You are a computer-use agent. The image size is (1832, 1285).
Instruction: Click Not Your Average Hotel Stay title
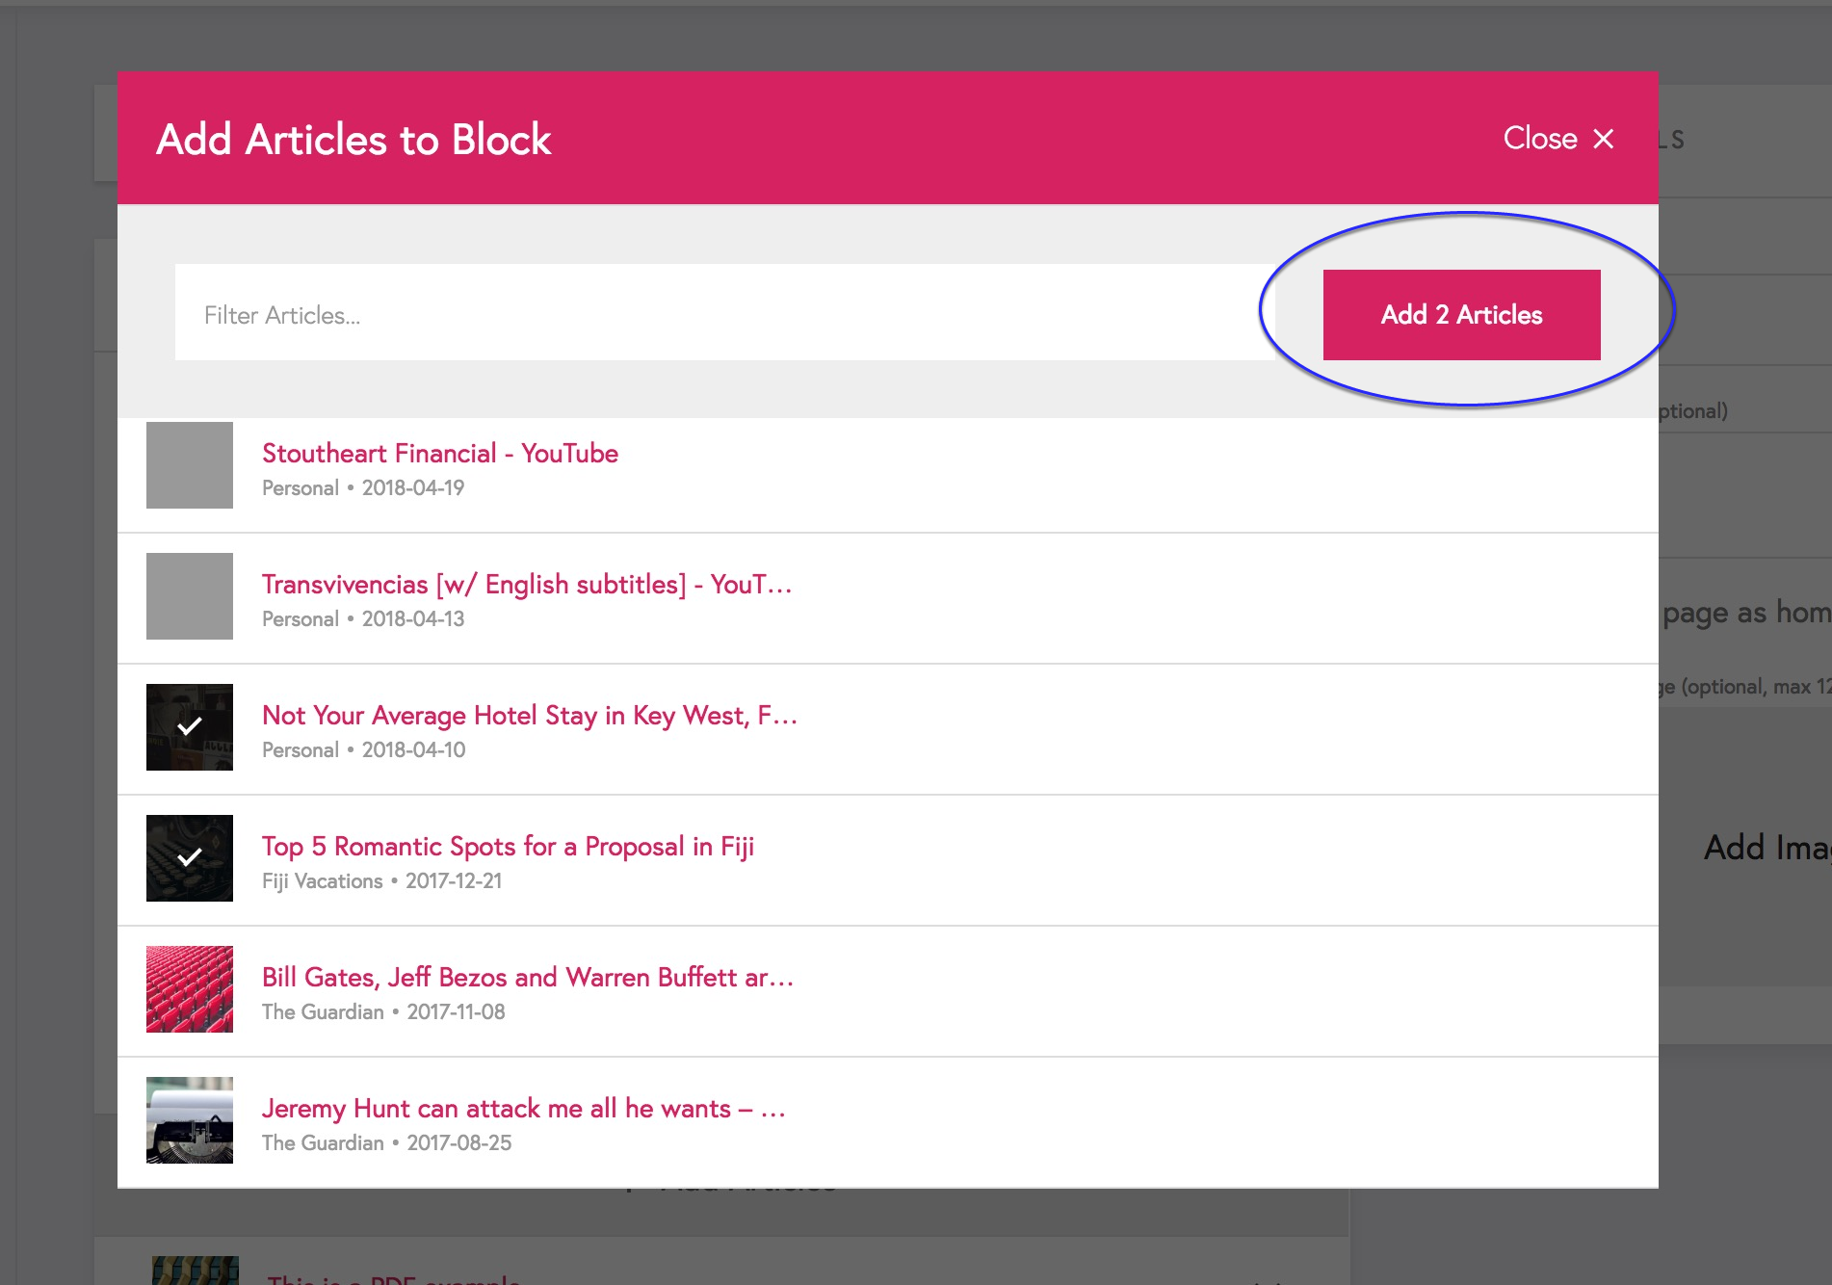pos(530,715)
